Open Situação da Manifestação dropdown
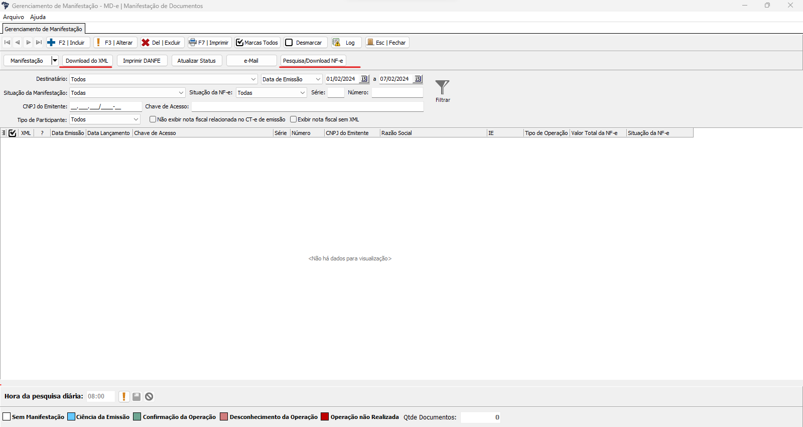 coord(181,93)
